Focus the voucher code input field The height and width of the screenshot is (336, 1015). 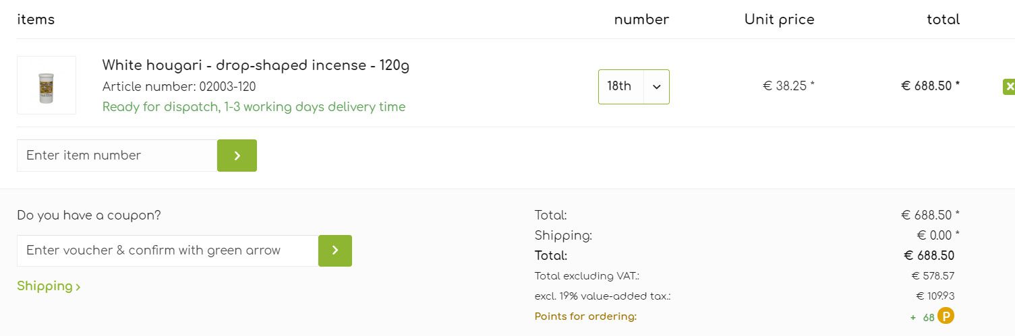(x=168, y=250)
